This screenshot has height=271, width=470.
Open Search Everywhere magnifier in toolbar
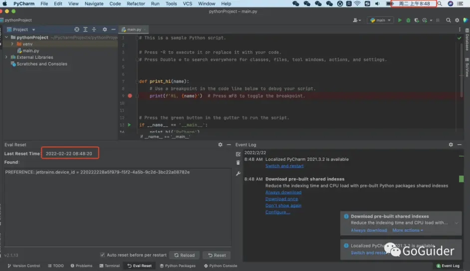448,20
